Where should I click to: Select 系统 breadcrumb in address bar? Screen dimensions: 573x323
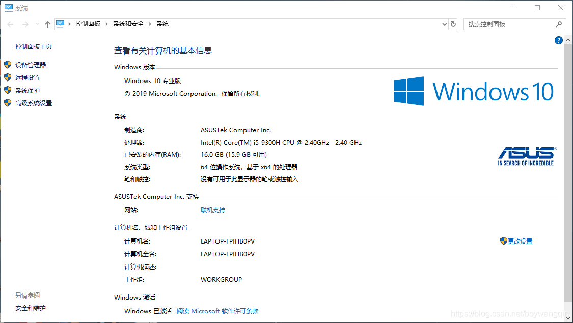(162, 24)
